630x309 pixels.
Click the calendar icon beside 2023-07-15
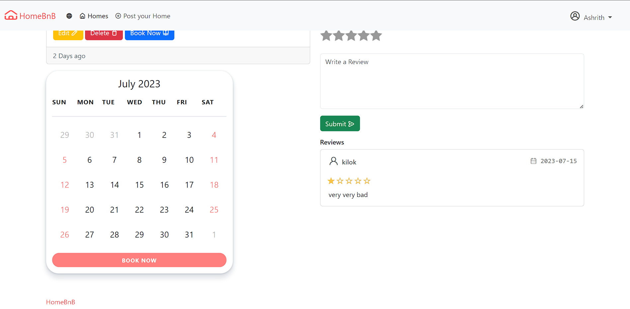(x=533, y=161)
